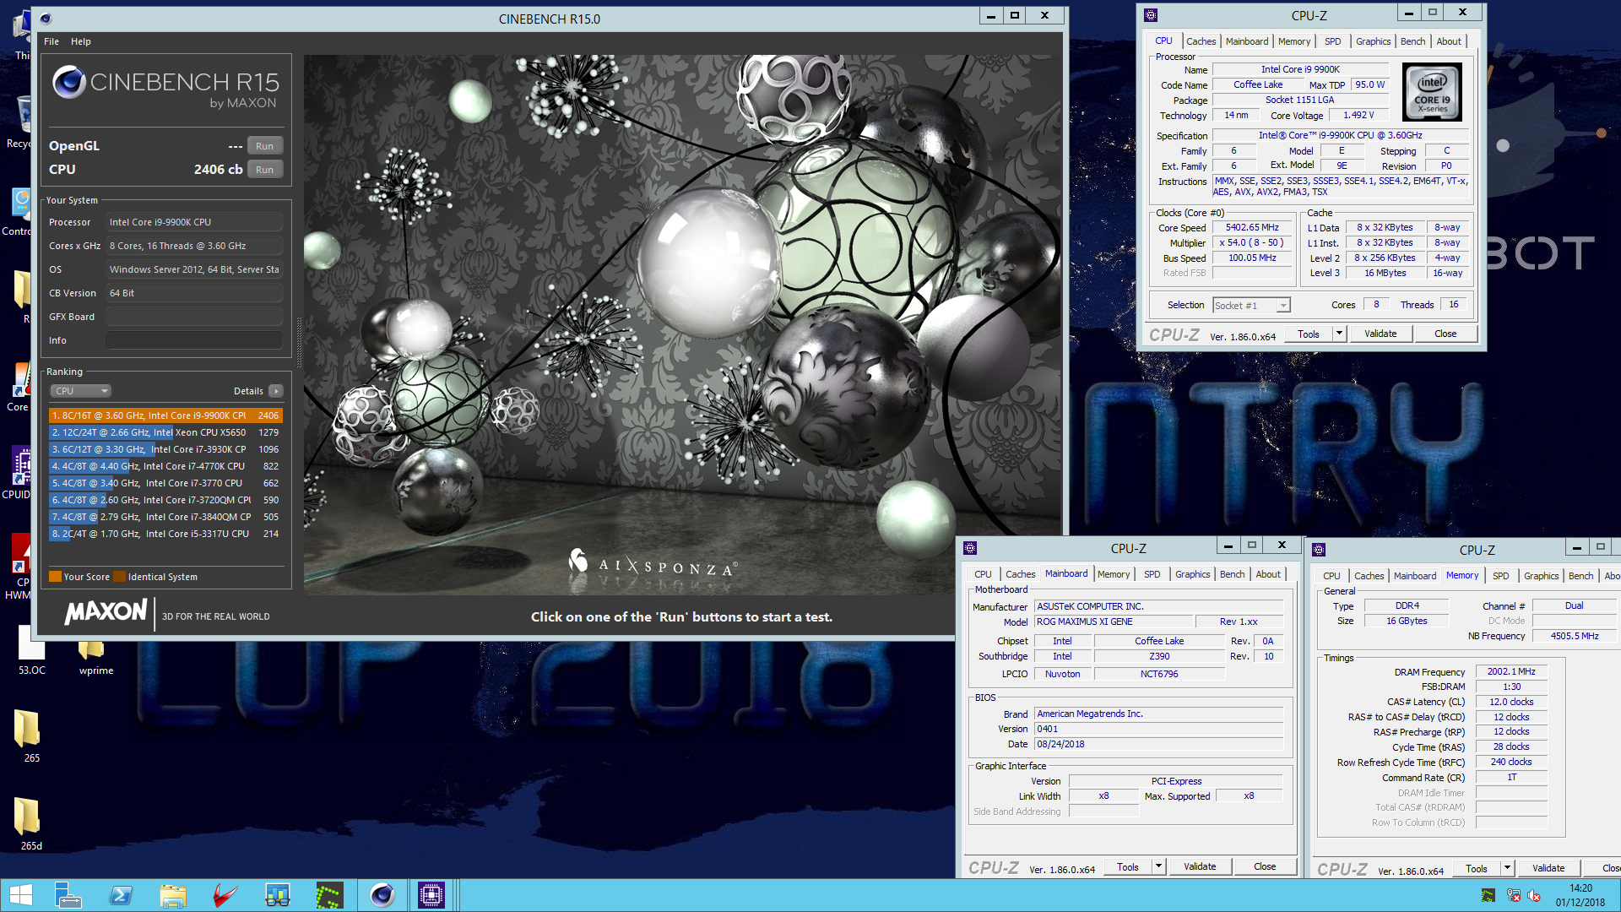Run the CPU benchmark
The height and width of the screenshot is (912, 1621).
pos(264,170)
